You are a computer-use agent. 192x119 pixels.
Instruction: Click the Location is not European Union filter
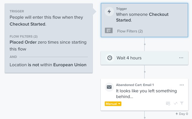(x=48, y=65)
